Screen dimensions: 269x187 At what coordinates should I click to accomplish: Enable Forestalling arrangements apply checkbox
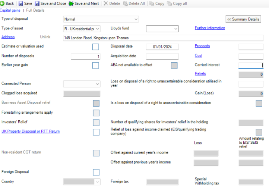[96, 113]
